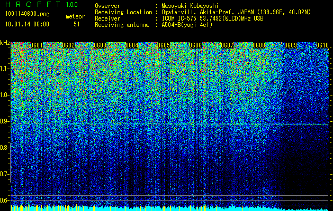
Task: Click the HROFFT 1.00 title text
Action: pos(41,4)
